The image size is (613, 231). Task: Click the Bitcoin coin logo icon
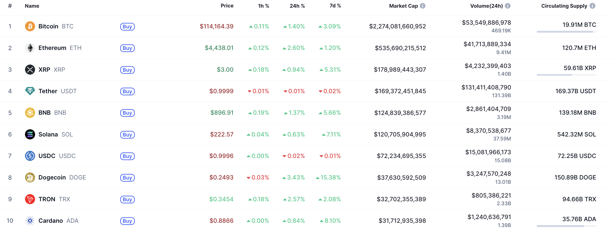click(30, 26)
